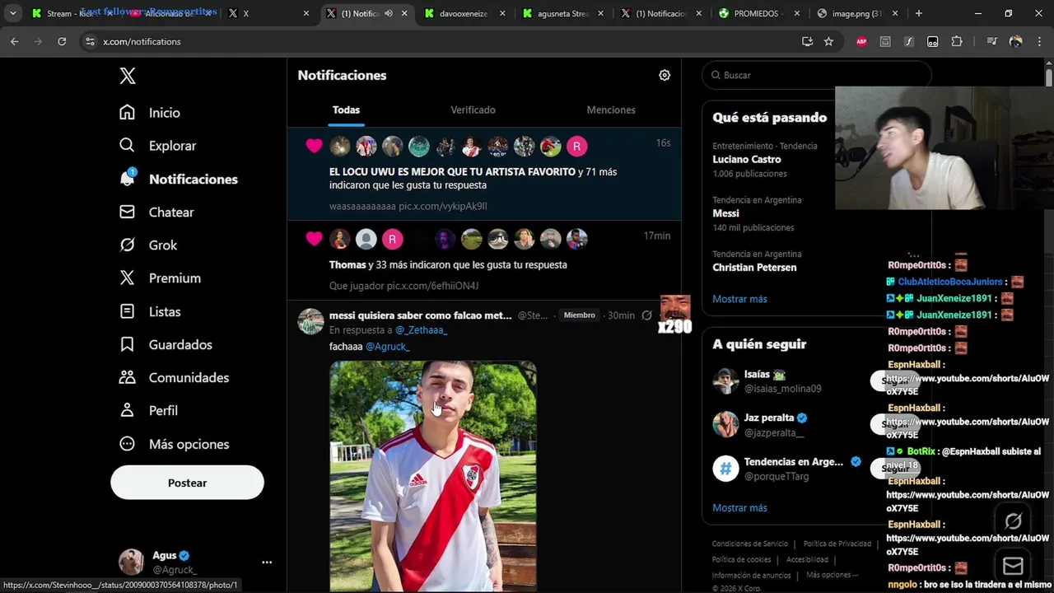The image size is (1054, 593).
Task: Open notifications settings gear
Action: (665, 75)
